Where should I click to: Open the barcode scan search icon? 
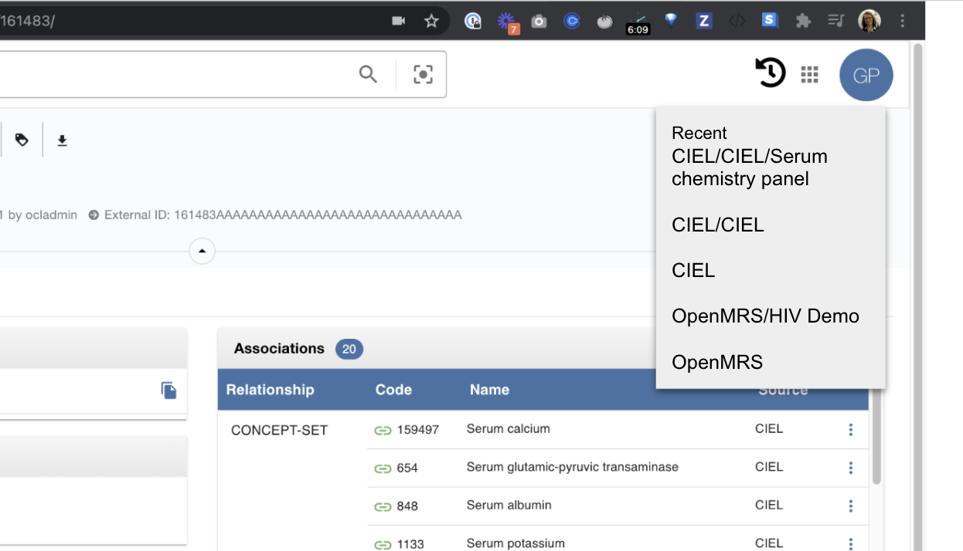423,74
